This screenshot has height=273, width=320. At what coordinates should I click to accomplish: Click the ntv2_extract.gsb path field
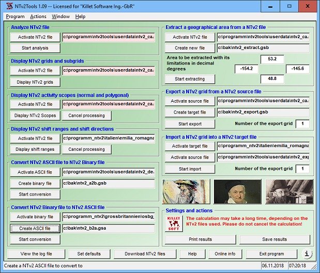[263, 48]
